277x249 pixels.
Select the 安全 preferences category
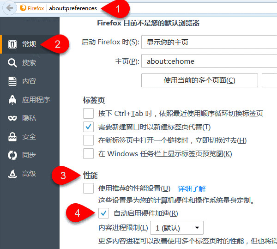[x=30, y=137]
